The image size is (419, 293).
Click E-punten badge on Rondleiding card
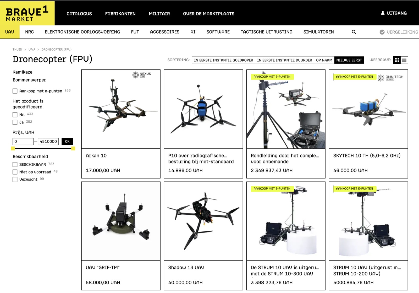click(272, 77)
